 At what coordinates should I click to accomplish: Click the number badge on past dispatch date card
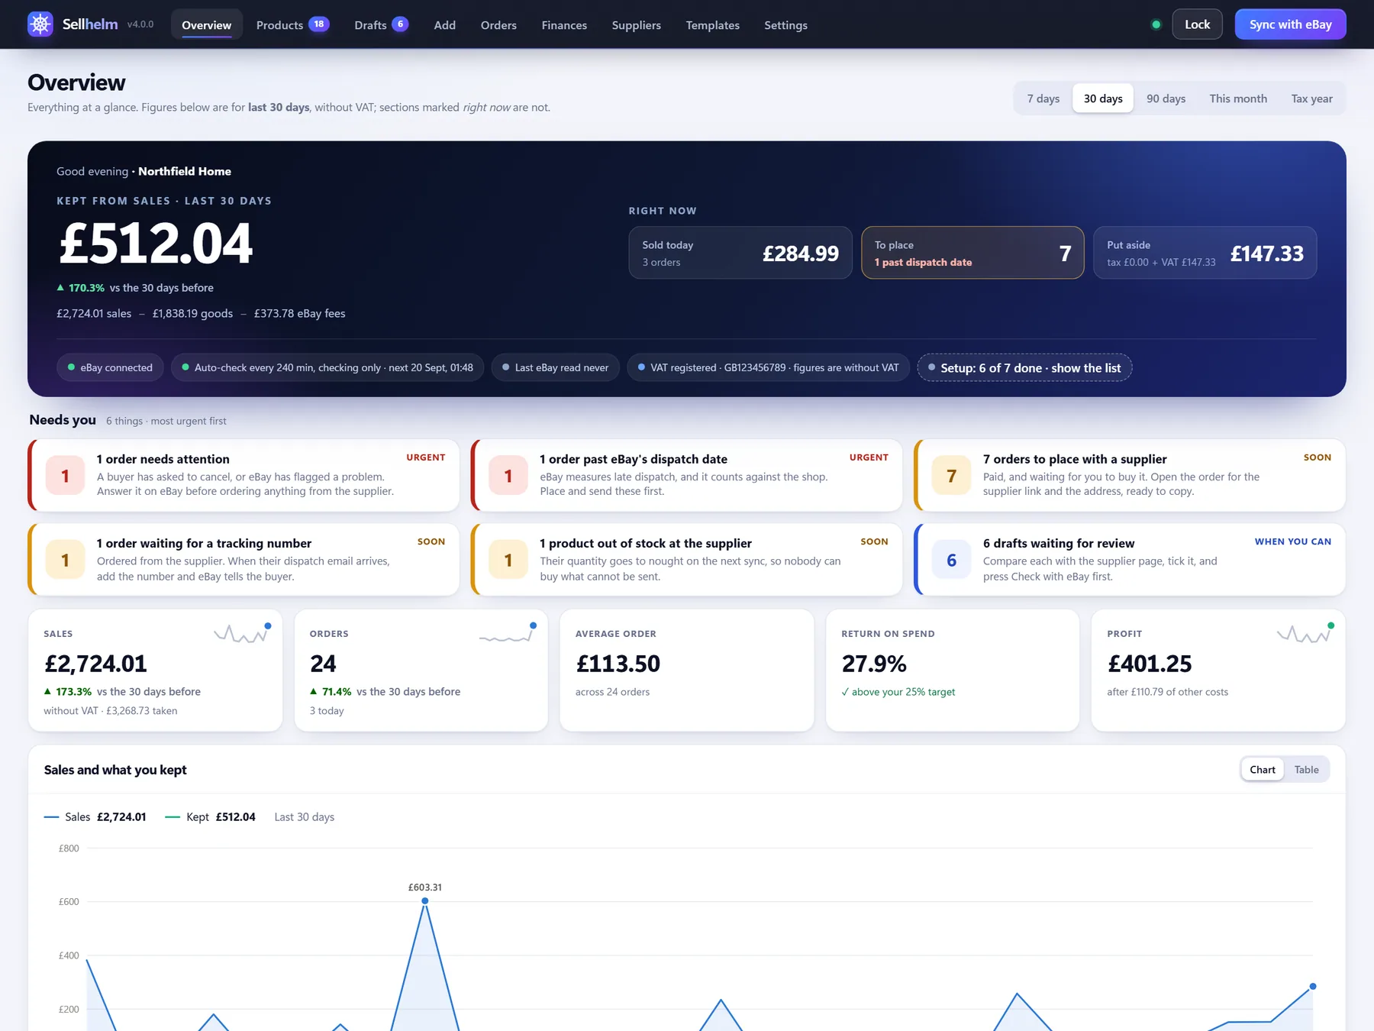[508, 476]
